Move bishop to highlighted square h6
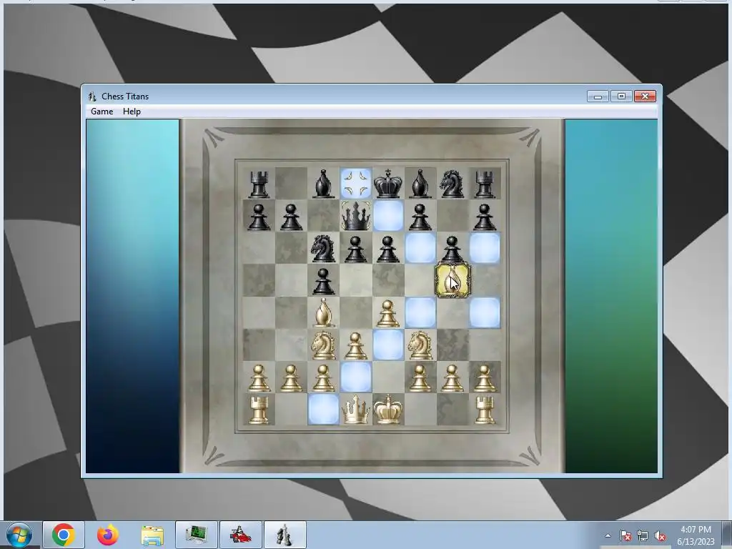Viewport: 732px width, 549px height. [485, 248]
